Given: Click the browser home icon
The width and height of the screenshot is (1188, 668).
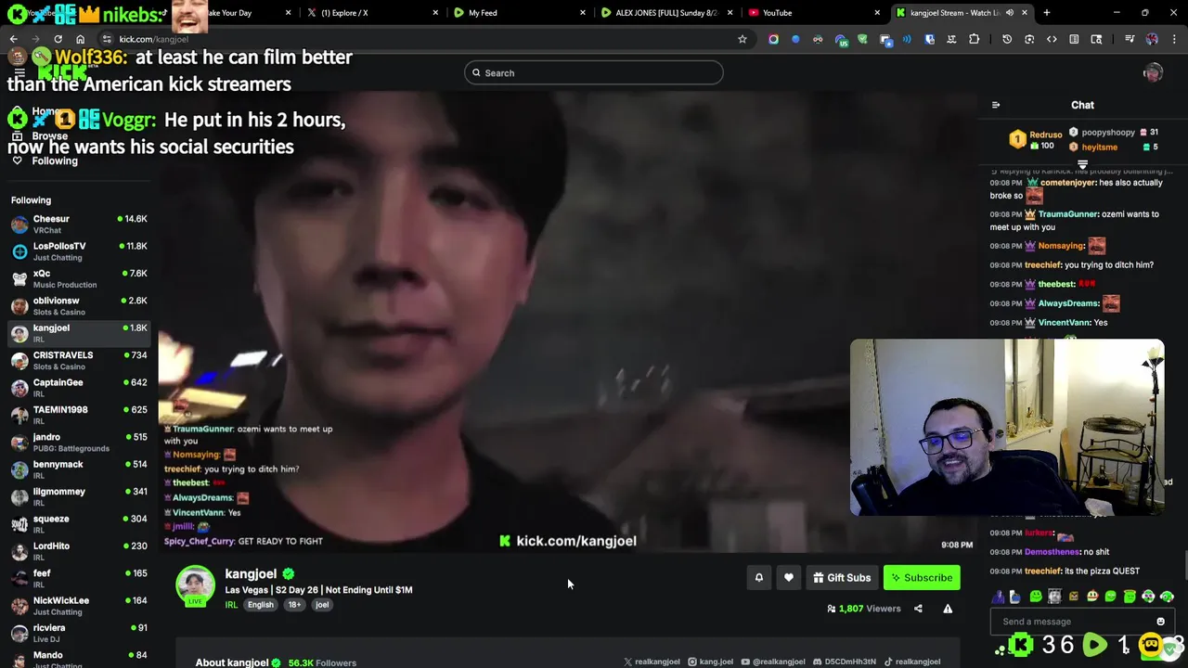Looking at the screenshot, I should point(80,39).
